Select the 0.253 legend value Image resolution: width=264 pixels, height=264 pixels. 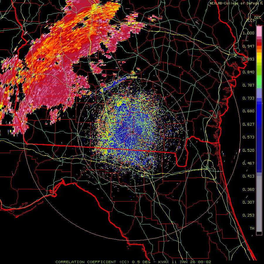(x=248, y=215)
